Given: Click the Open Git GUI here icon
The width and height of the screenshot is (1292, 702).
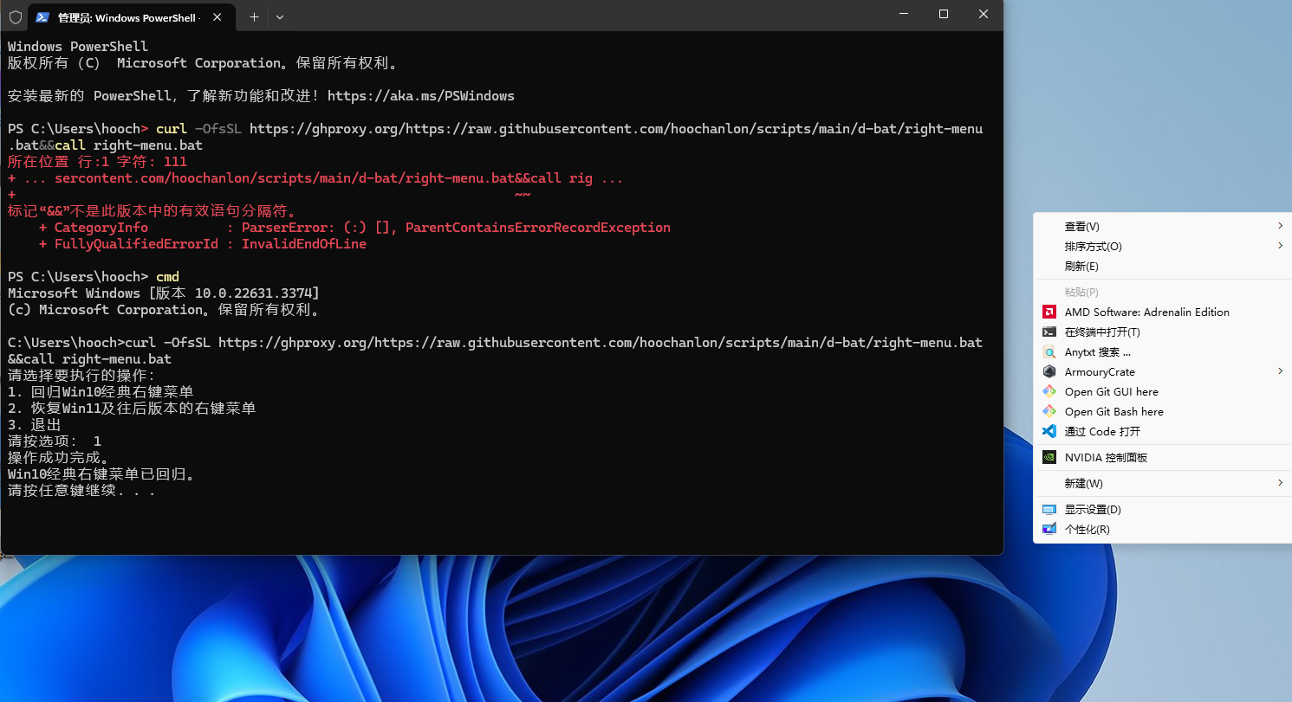Looking at the screenshot, I should point(1049,391).
